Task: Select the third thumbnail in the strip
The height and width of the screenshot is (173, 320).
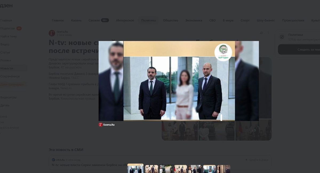Action: pos(166,169)
